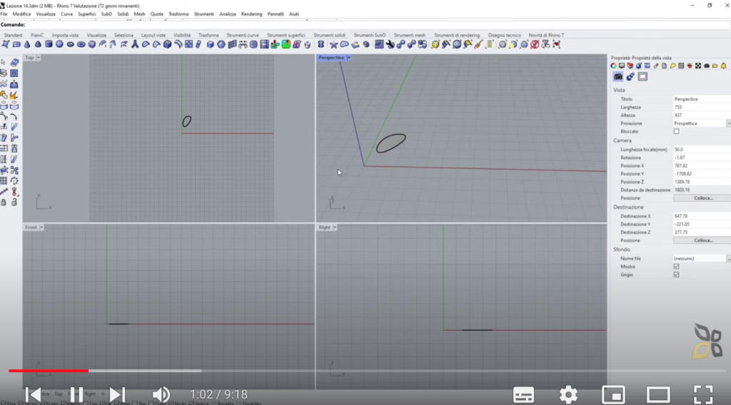731x405 pixels.
Task: Open the Curve menu
Action: tap(66, 14)
